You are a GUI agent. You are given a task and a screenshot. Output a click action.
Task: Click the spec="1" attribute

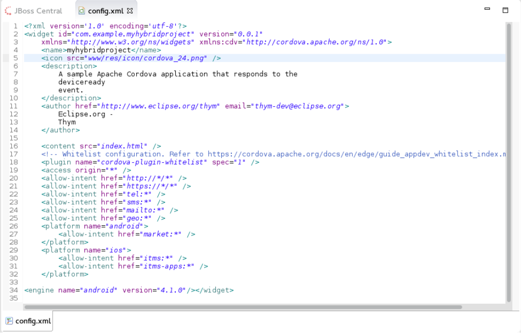click(229, 162)
